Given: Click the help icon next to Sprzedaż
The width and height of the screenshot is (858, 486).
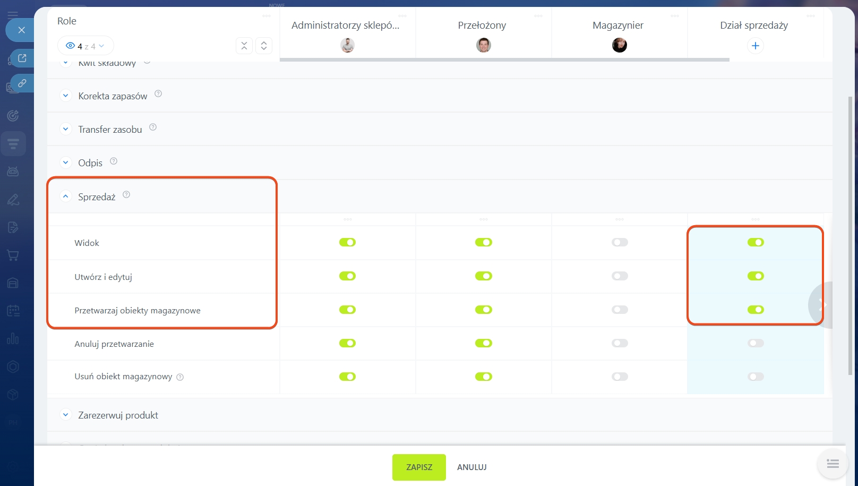Looking at the screenshot, I should (126, 195).
